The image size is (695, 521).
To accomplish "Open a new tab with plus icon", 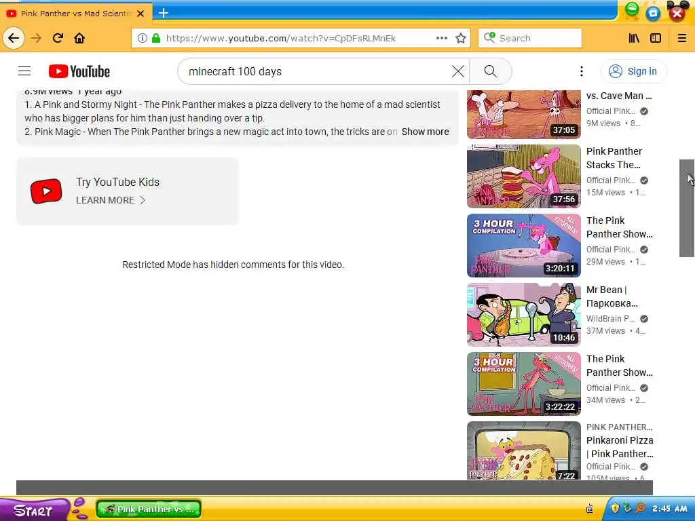I will pos(164,13).
